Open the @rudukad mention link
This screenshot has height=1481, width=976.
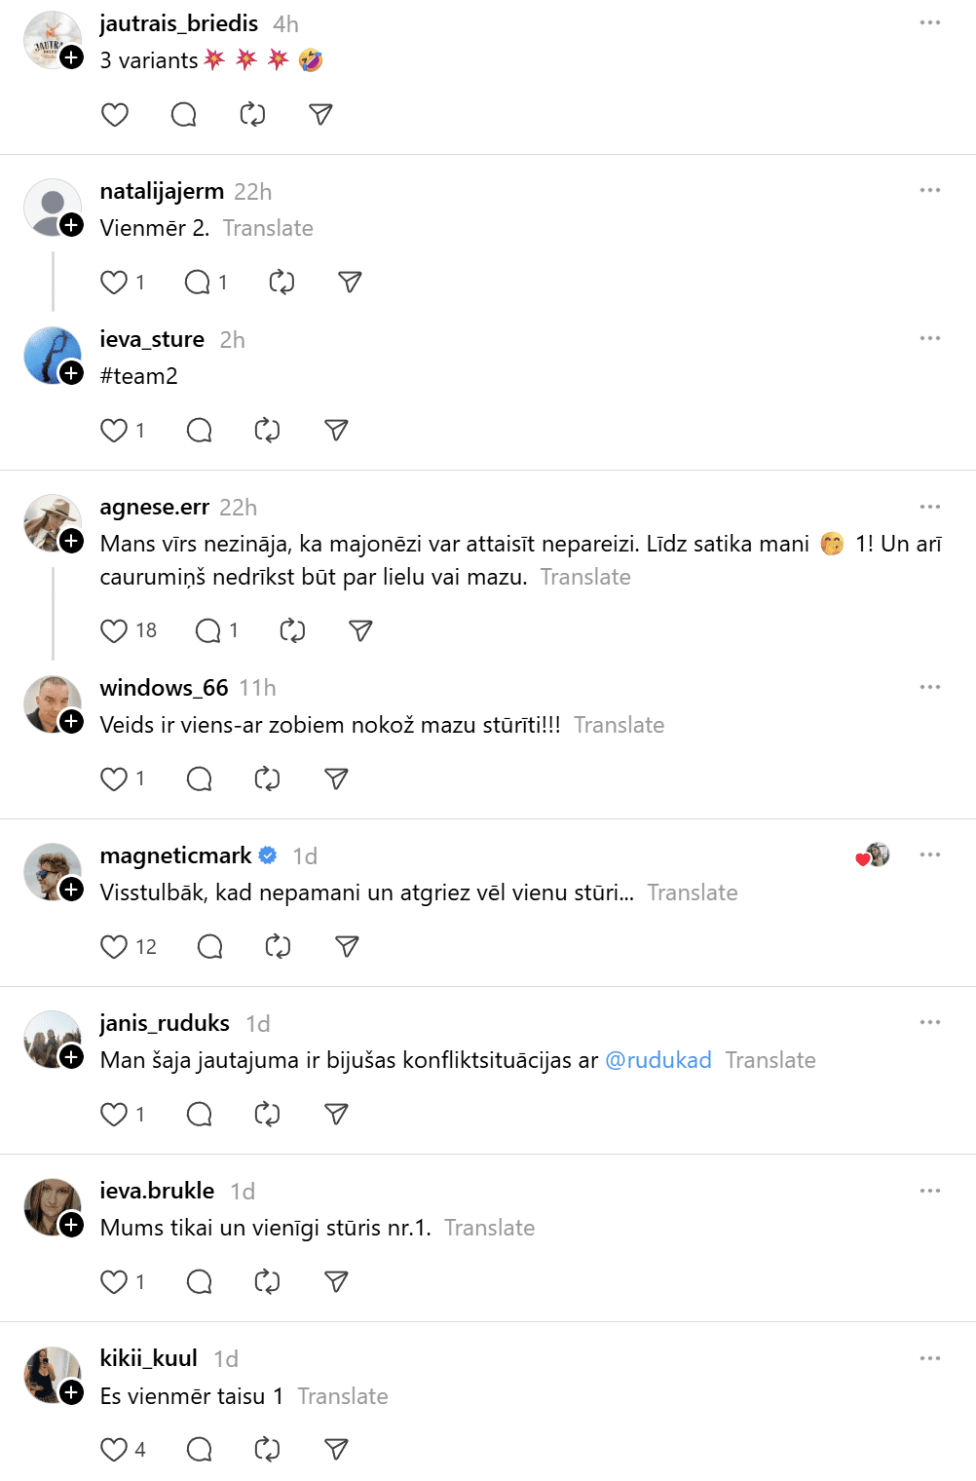(658, 1060)
